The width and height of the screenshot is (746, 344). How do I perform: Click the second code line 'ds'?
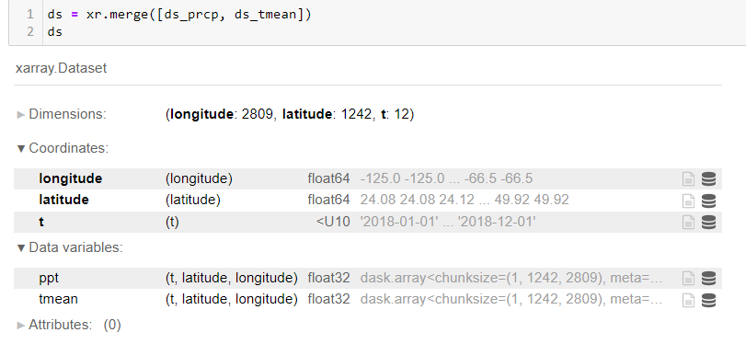point(54,32)
